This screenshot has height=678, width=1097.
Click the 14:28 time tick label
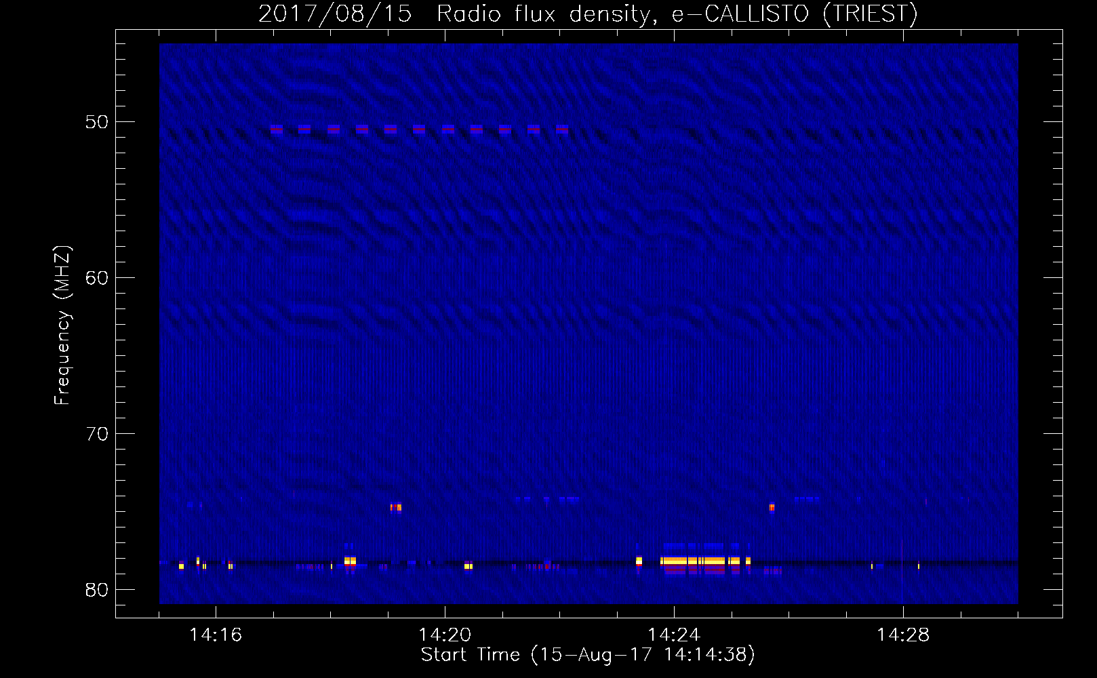[x=903, y=635]
